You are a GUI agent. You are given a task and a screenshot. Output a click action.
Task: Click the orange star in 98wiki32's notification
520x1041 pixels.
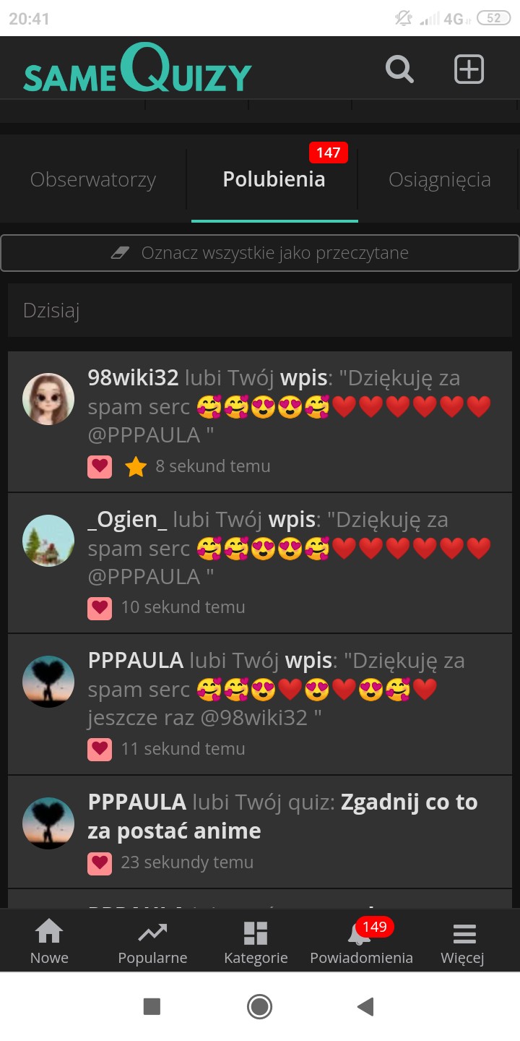tap(136, 467)
